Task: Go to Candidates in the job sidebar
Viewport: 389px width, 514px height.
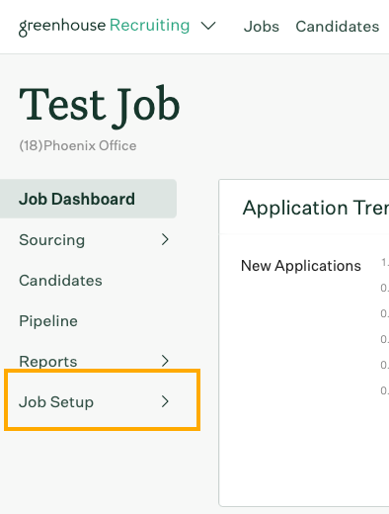Action: 60,281
